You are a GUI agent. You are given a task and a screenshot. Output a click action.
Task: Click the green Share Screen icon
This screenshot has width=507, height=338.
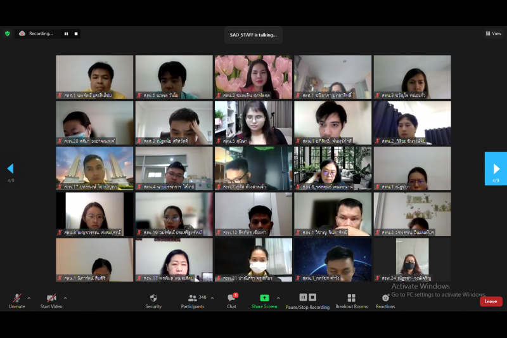pos(264,298)
